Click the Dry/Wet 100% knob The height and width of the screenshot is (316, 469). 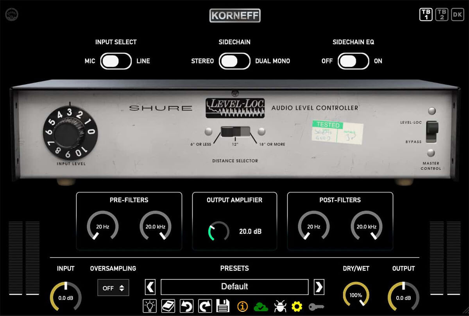pos(356,295)
